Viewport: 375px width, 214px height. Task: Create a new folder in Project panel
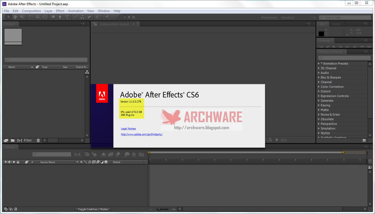pos(13,140)
